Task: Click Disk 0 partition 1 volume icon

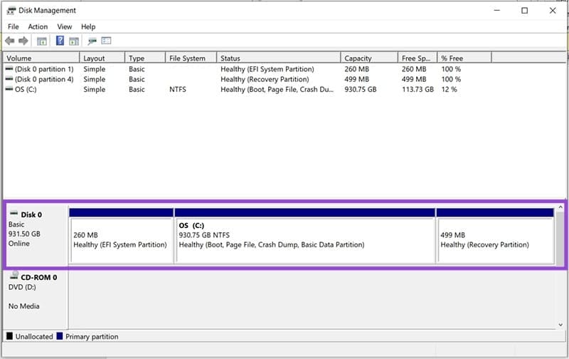Action: pos(9,68)
